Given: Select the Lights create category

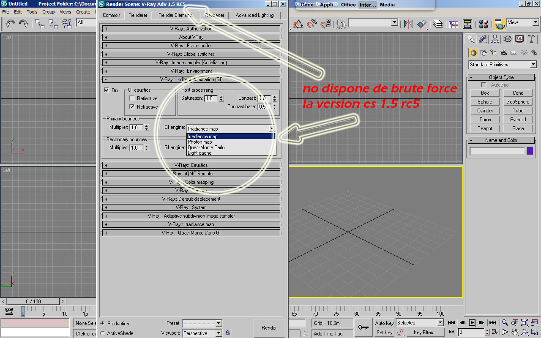Looking at the screenshot, I should tap(494, 53).
